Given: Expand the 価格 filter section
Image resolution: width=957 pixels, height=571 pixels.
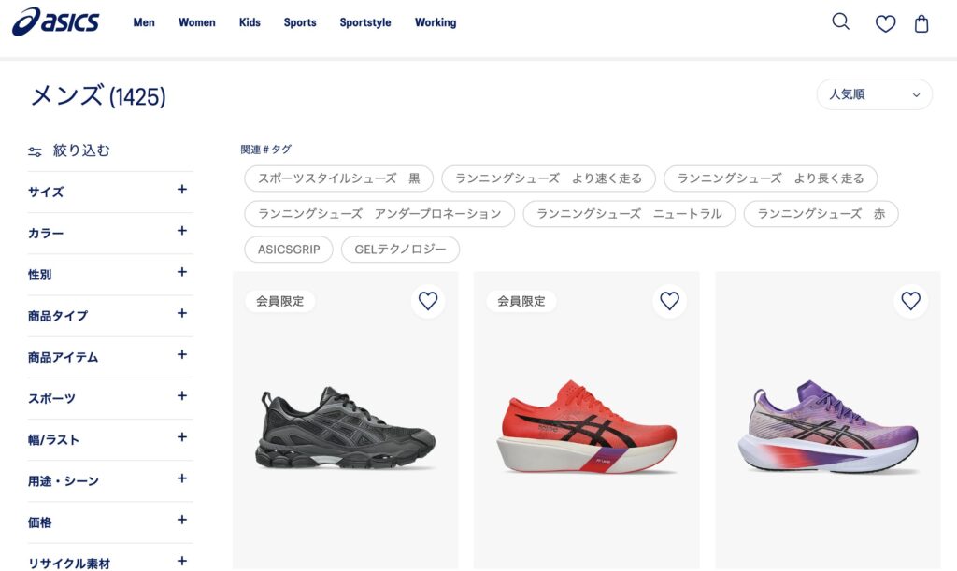Looking at the screenshot, I should click(x=110, y=522).
